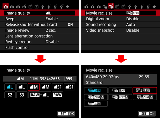Viewport: 160px width, 118px height.
Task: Switch to the star My Menu tab on the left screen
Action: coord(67,7)
